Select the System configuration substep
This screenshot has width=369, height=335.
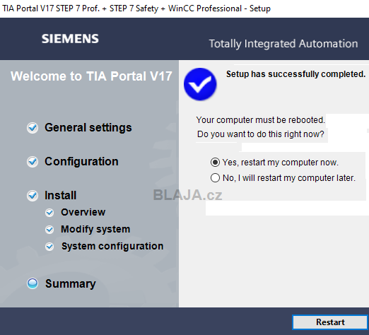pos(112,246)
